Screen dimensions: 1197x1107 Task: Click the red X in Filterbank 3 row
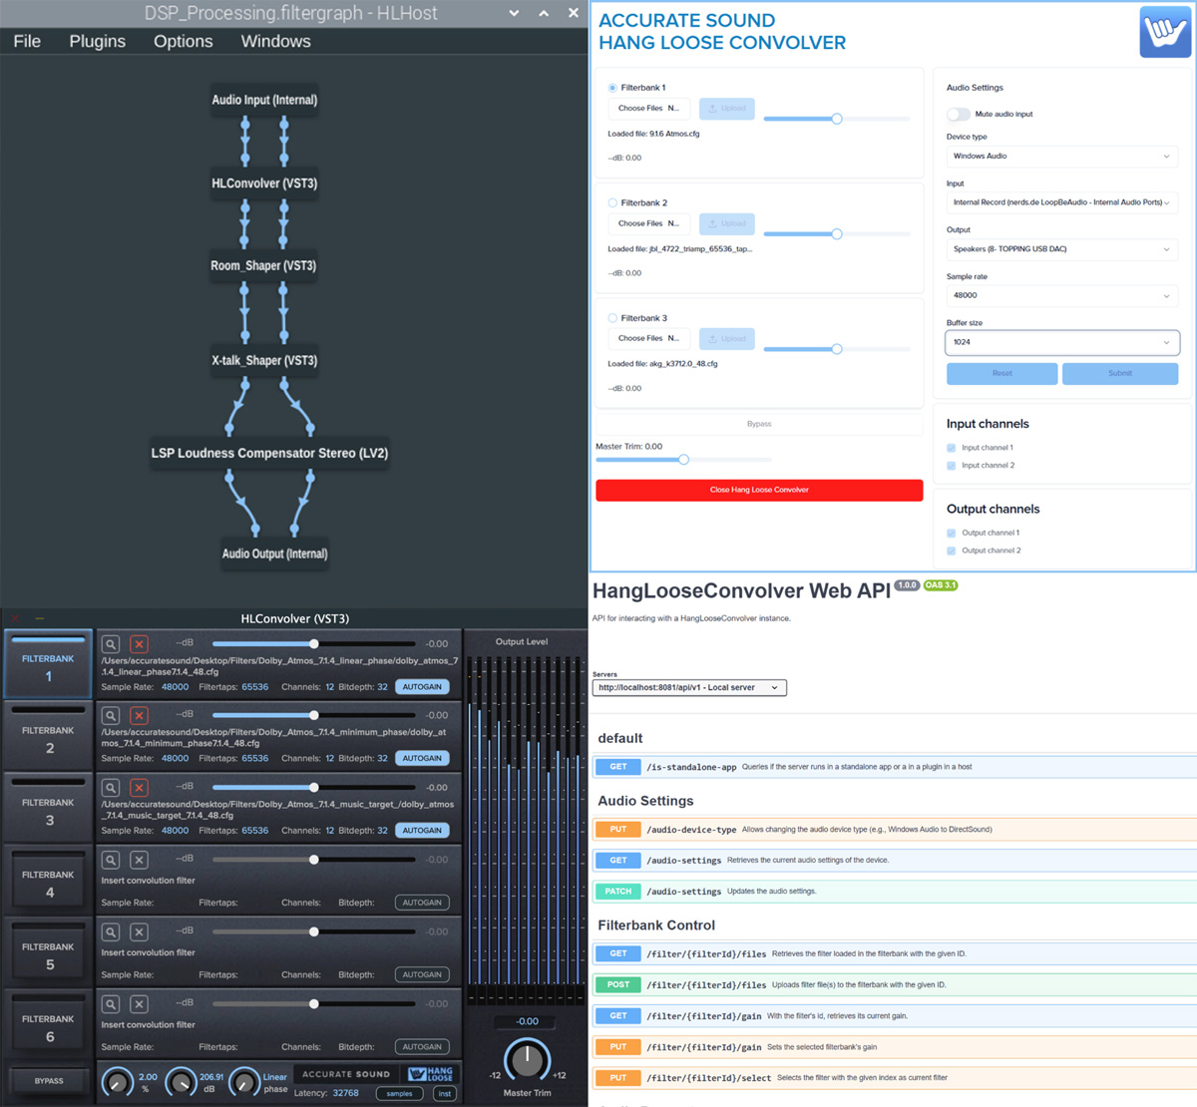(139, 788)
